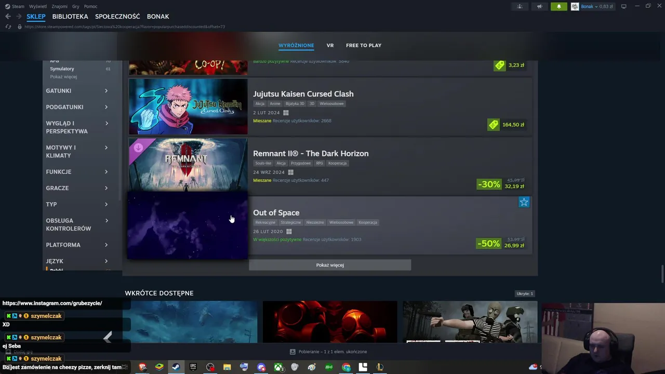This screenshot has width=665, height=374.
Task: Open the green notifications bell
Action: pos(559,6)
